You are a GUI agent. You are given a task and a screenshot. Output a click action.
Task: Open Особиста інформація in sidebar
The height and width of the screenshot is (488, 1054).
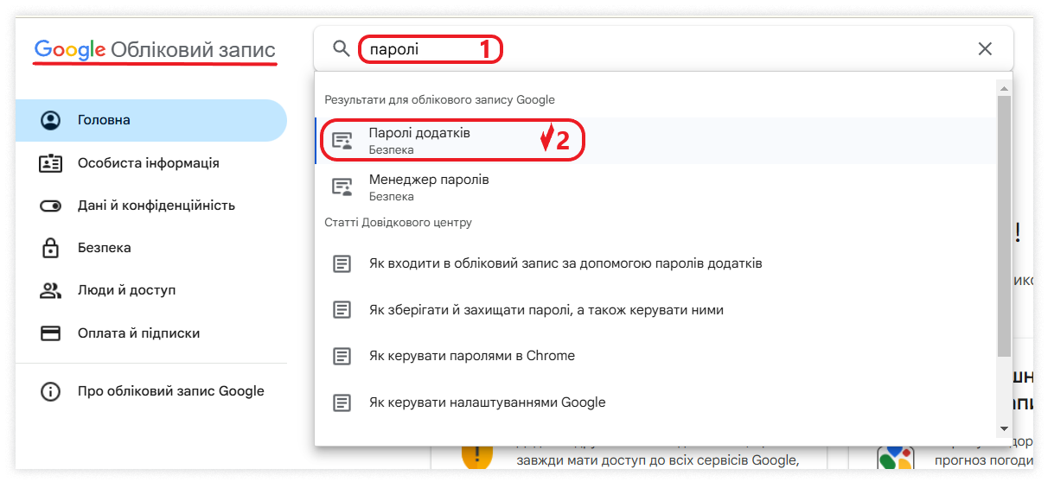(148, 163)
